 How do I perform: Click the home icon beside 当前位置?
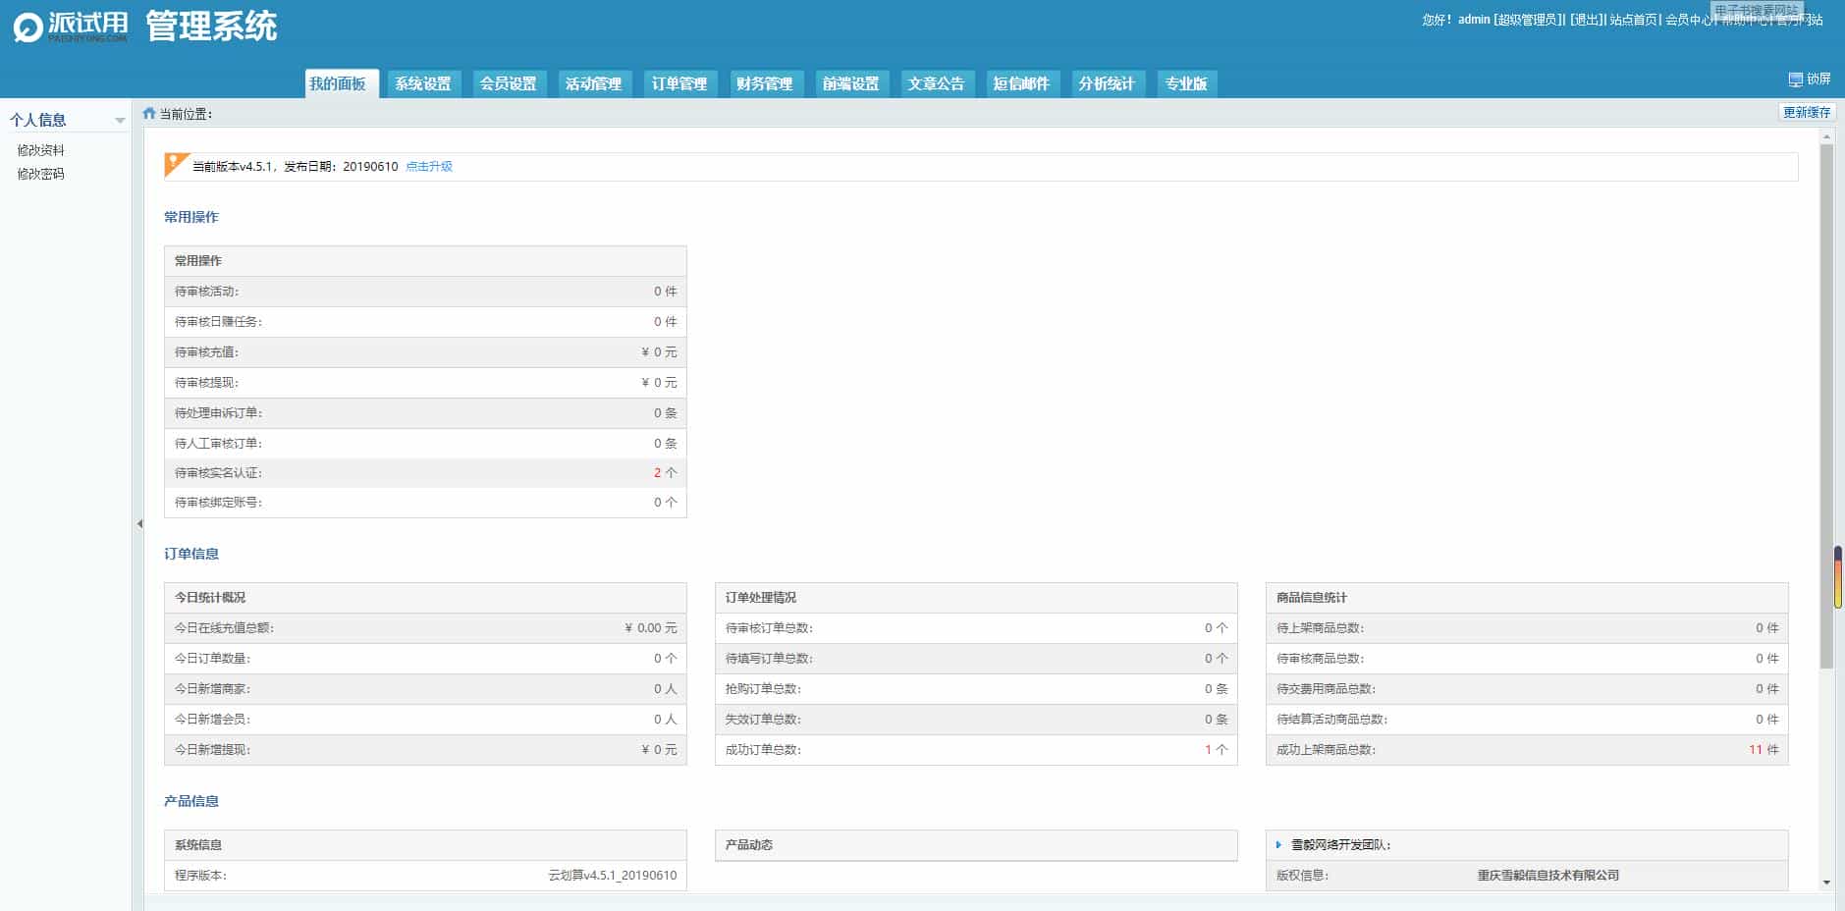[149, 114]
